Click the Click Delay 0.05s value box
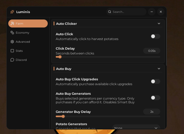The width and height of the screenshot is (184, 134). click(x=152, y=51)
